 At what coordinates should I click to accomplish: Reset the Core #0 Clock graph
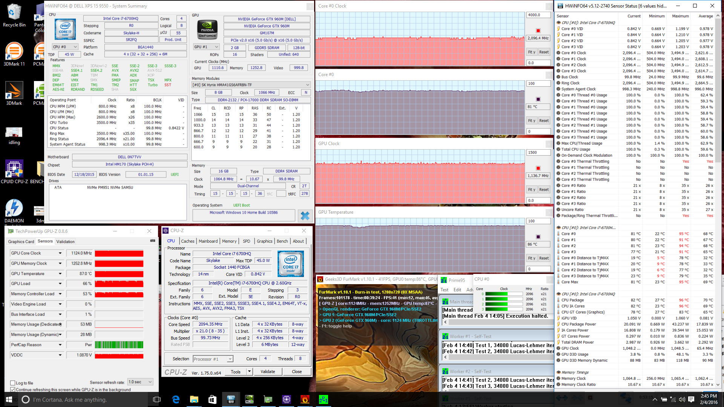point(544,52)
